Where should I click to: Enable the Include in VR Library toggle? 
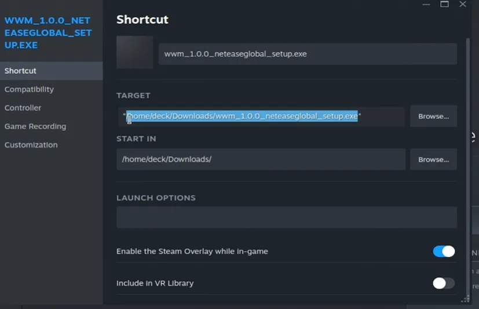[444, 283]
